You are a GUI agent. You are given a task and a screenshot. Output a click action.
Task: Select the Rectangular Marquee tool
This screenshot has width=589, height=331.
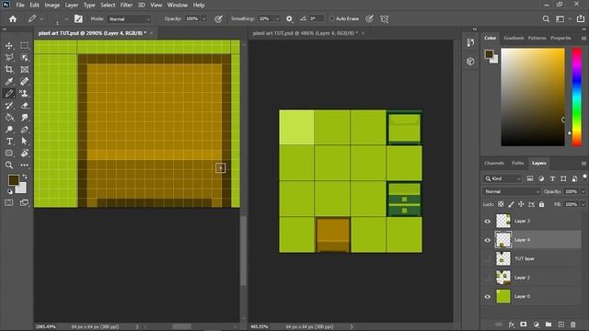pyautogui.click(x=25, y=46)
